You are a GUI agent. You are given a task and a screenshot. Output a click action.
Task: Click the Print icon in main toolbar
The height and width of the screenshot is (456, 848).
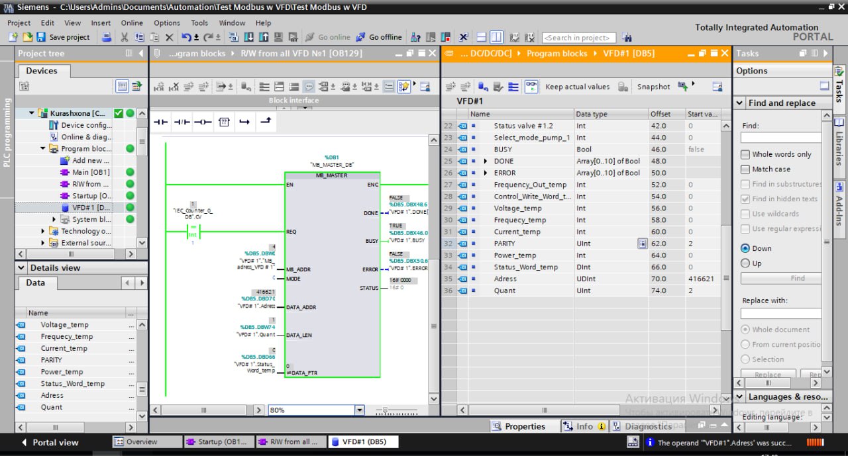[x=107, y=37]
